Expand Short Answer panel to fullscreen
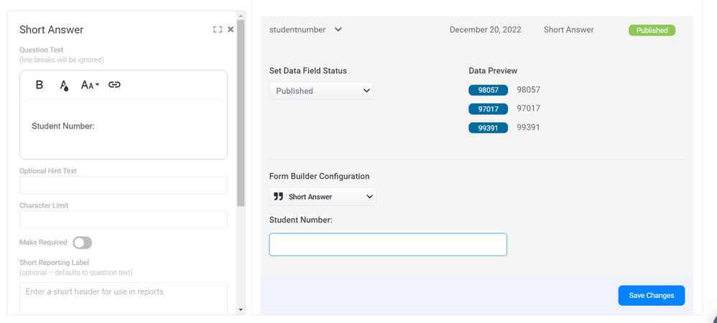717x323 pixels. point(218,29)
